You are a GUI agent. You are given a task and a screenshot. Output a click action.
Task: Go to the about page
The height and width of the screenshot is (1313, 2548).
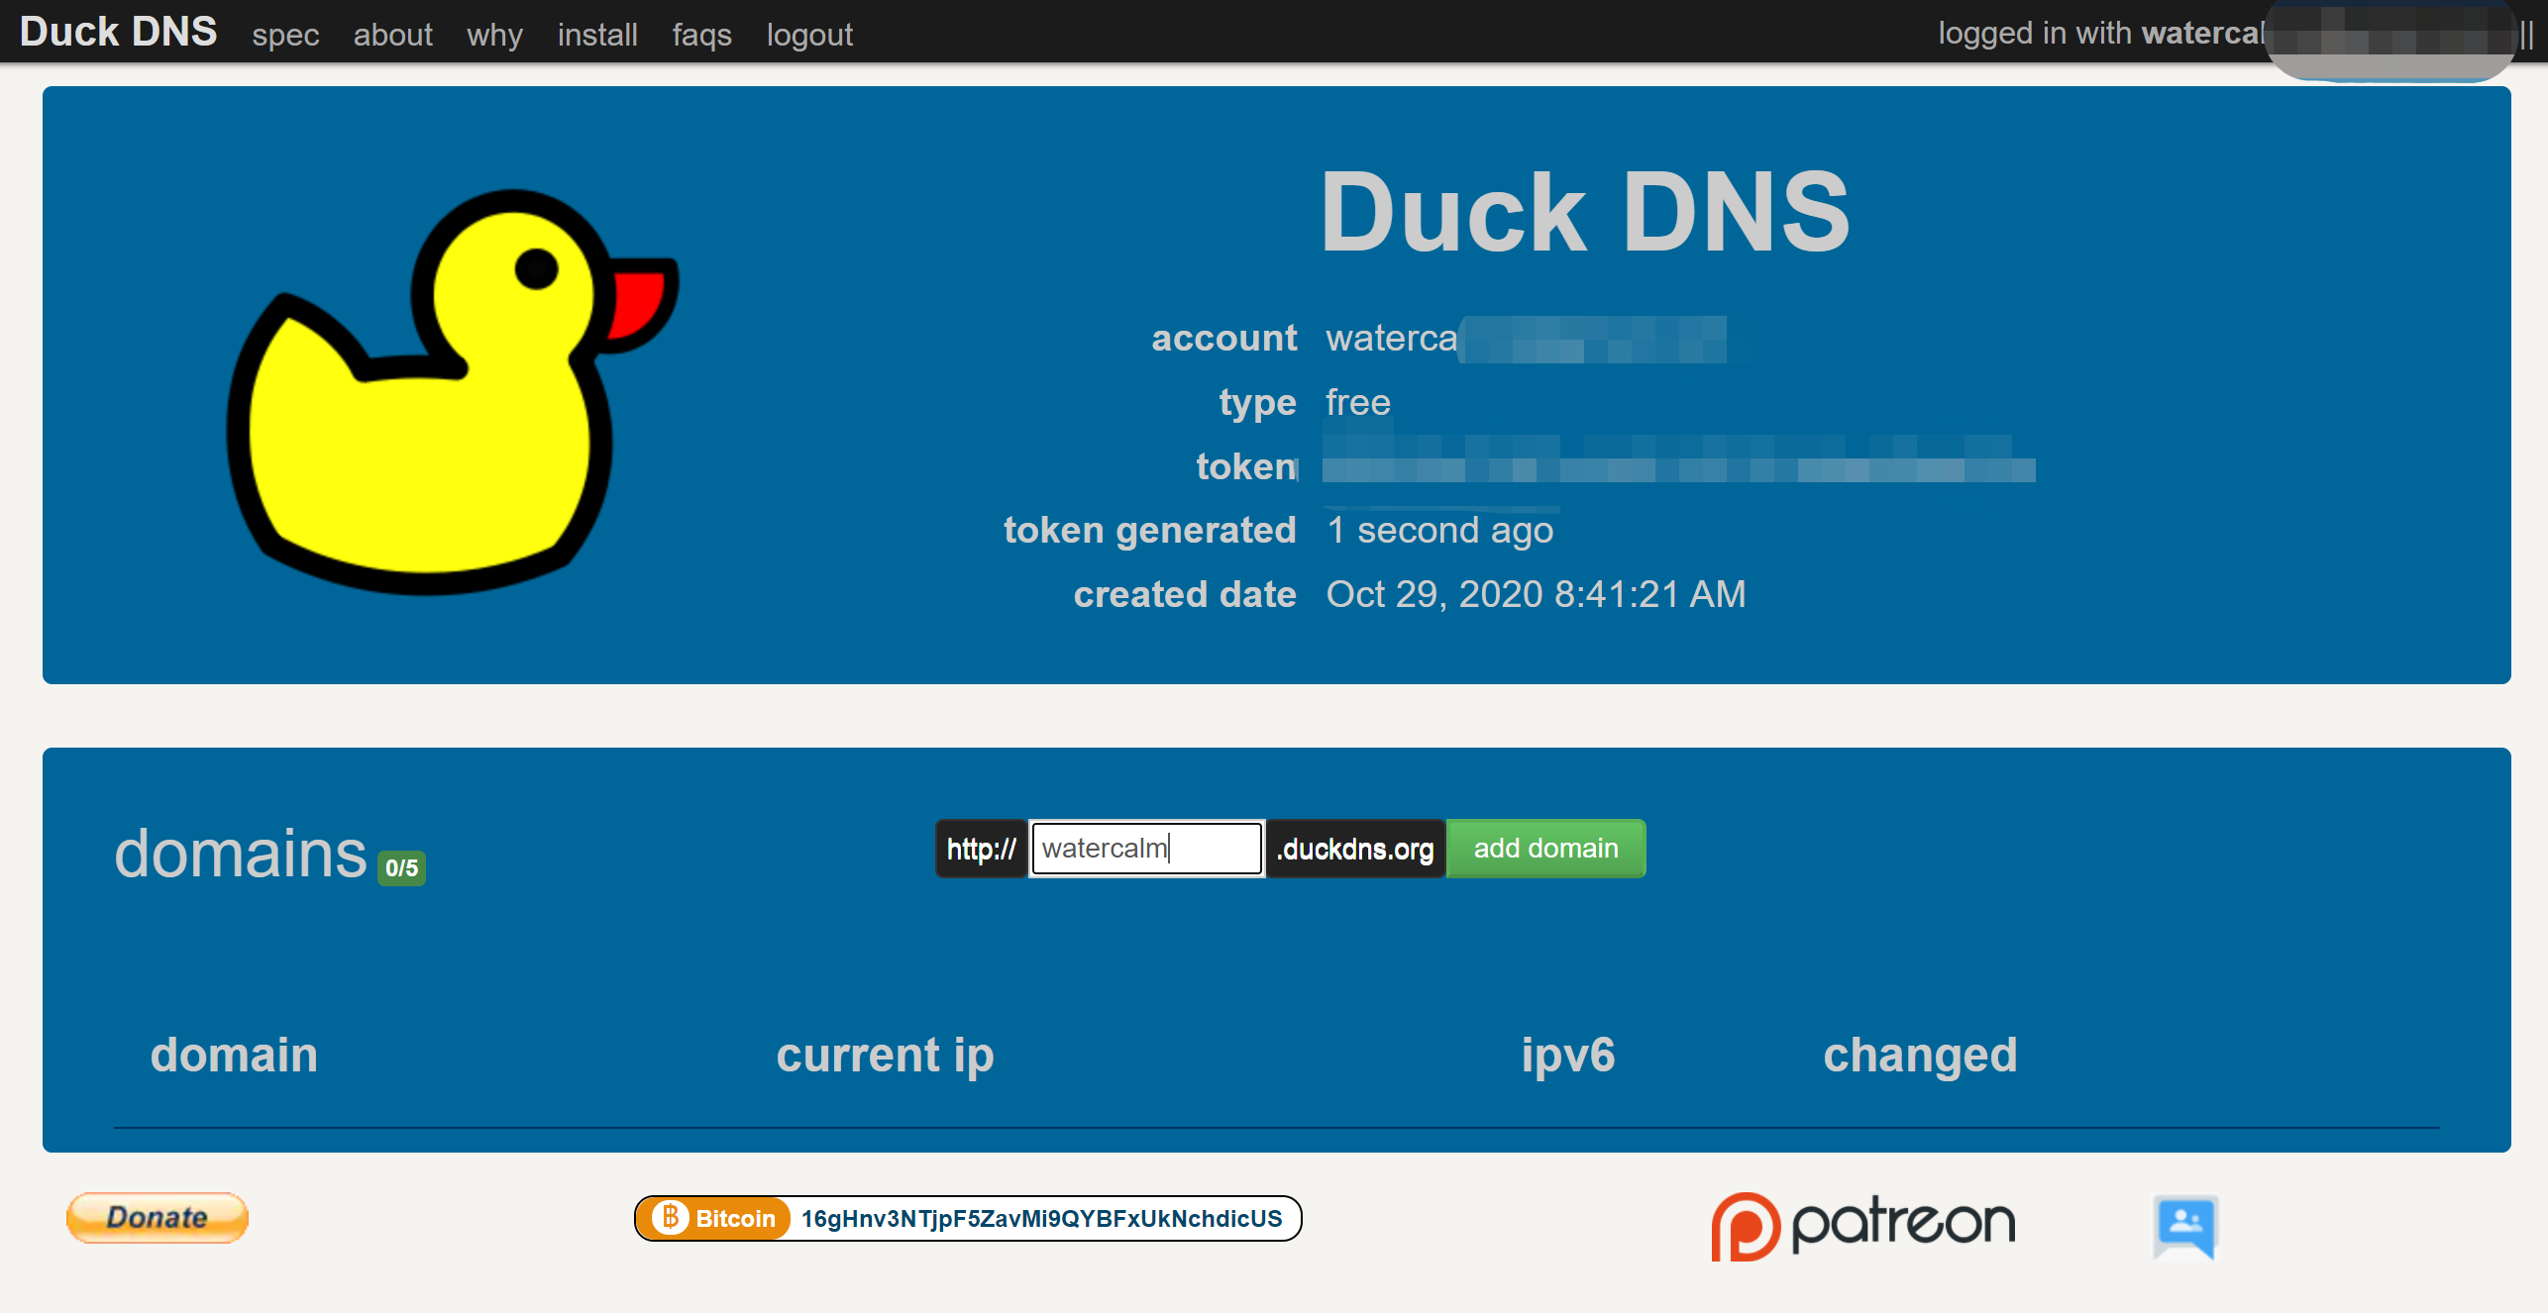(x=392, y=35)
